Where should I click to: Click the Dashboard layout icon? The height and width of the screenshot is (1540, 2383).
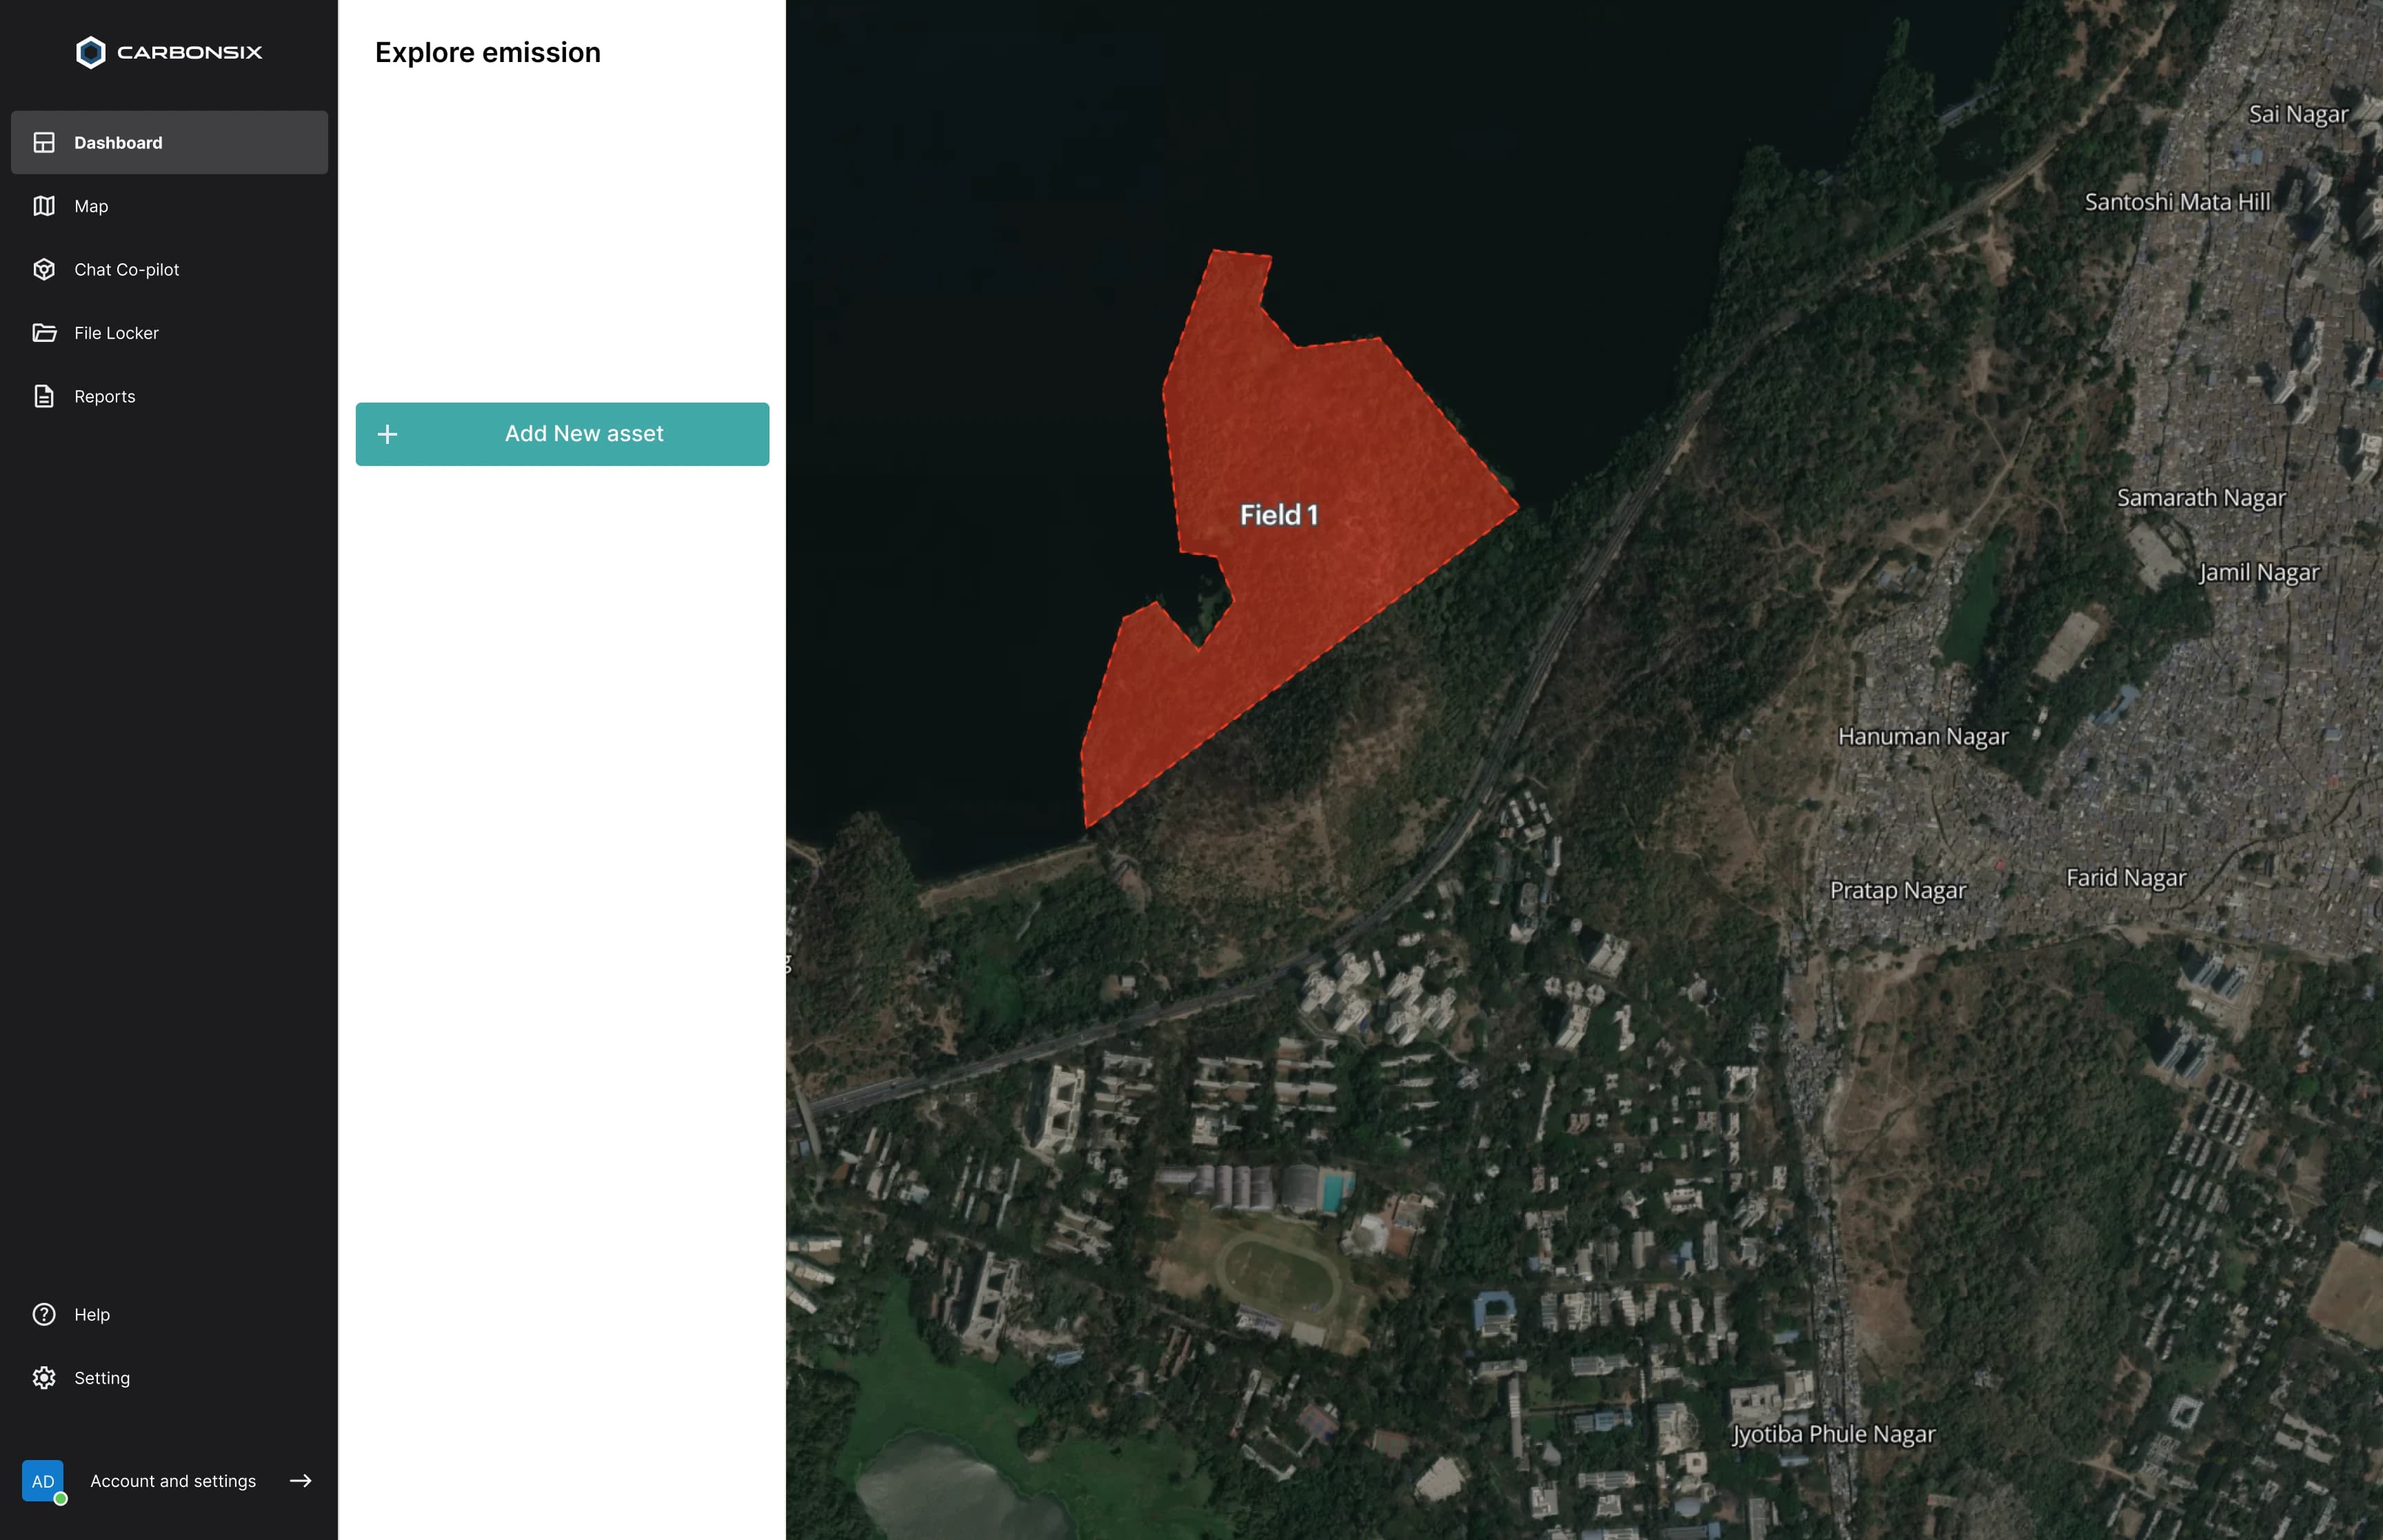pyautogui.click(x=44, y=143)
